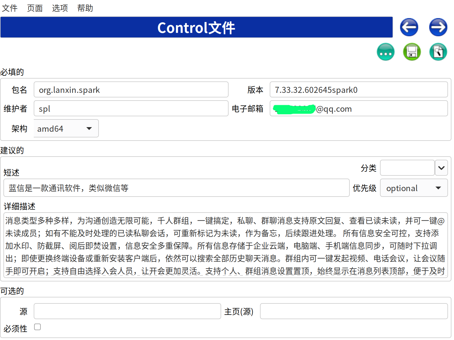Go to the next page with forward arrow
The width and height of the screenshot is (454, 340).
point(438,27)
